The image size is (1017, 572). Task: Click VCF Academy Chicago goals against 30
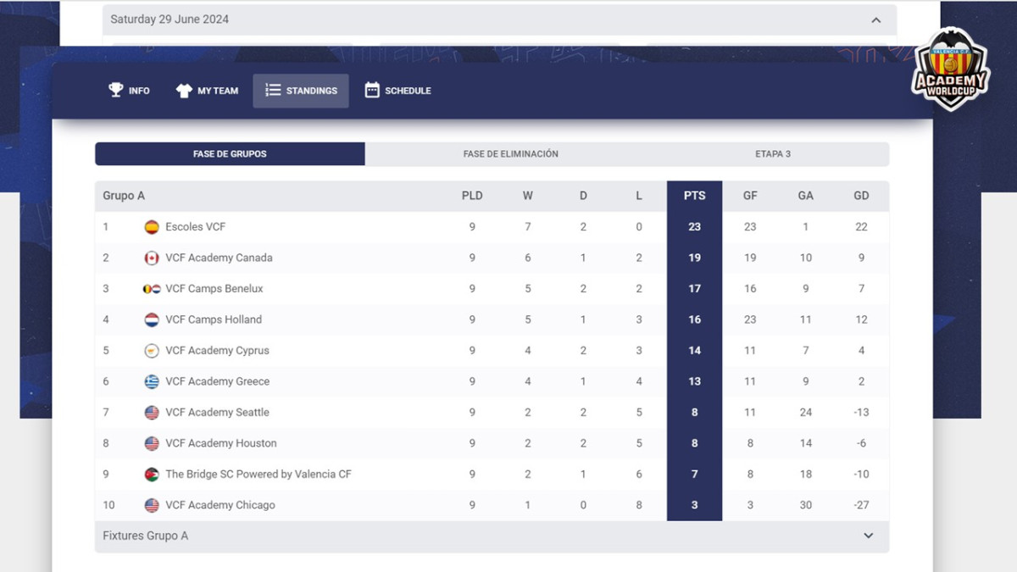pyautogui.click(x=806, y=505)
